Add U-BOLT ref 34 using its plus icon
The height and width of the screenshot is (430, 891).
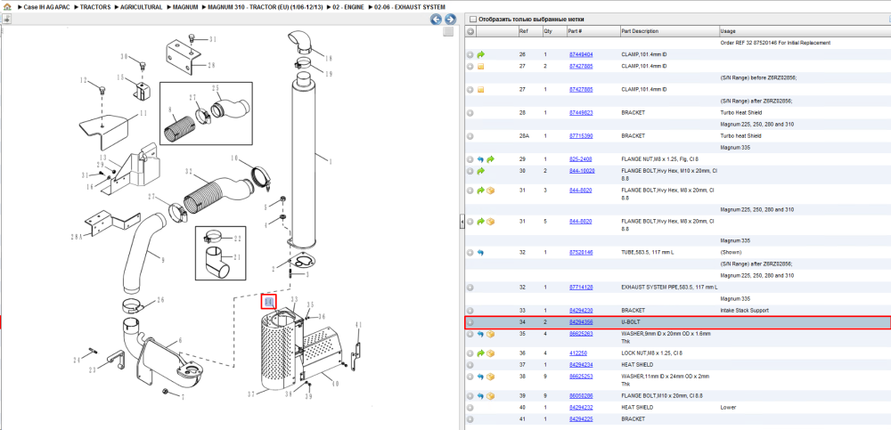470,322
